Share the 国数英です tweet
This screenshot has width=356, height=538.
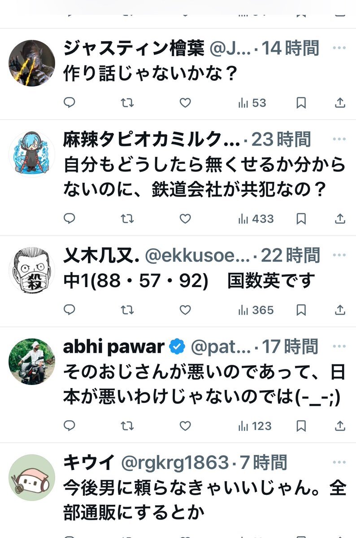click(x=340, y=310)
